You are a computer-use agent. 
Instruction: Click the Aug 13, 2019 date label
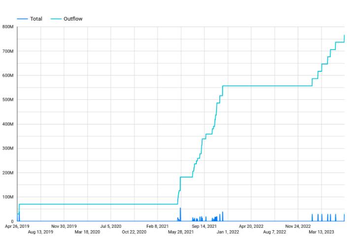coord(40,232)
